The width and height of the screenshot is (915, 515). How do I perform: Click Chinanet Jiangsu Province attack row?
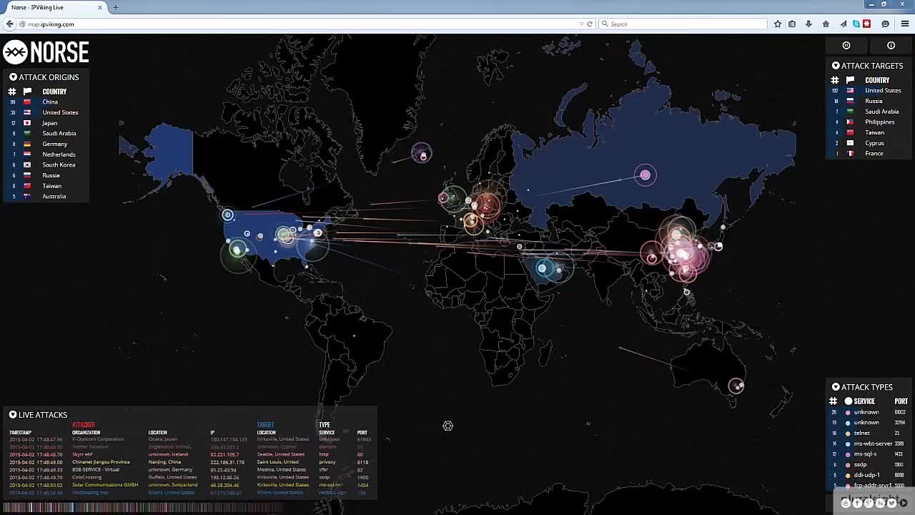(190, 462)
